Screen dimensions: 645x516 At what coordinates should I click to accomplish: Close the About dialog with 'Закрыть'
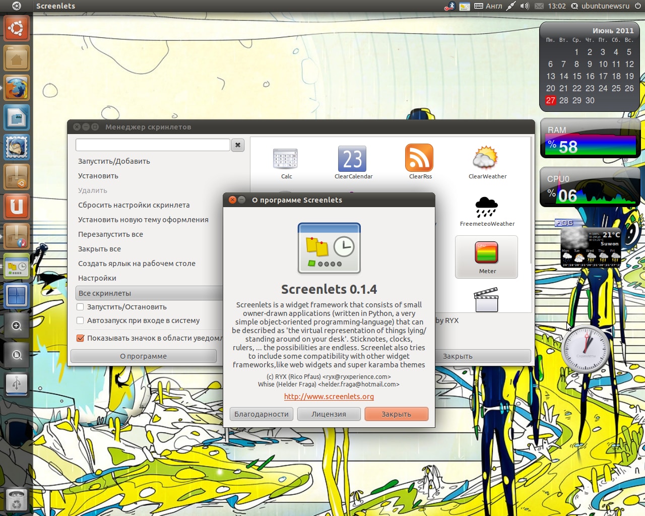coord(396,414)
